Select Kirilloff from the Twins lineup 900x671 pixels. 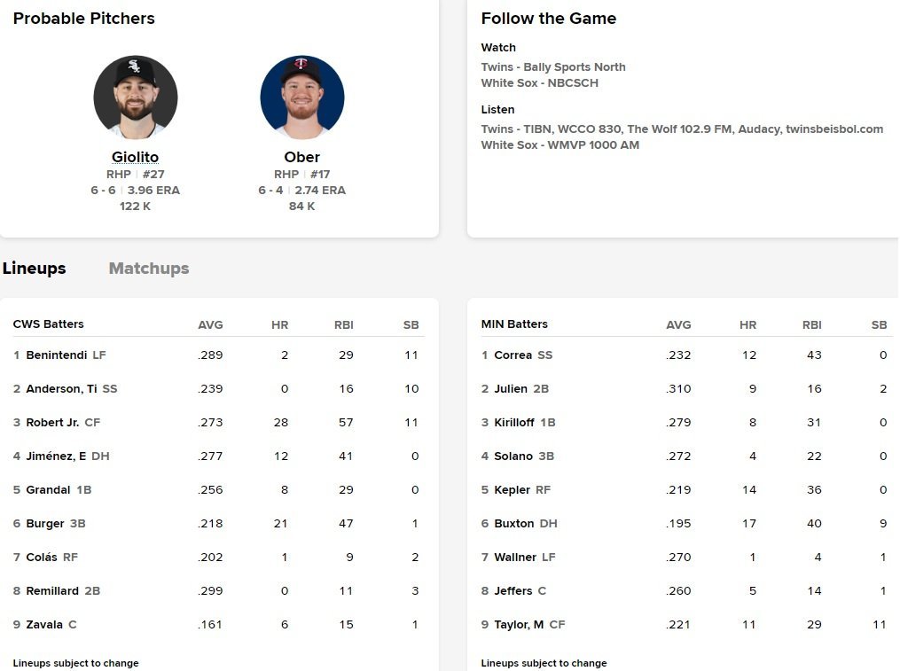click(514, 423)
